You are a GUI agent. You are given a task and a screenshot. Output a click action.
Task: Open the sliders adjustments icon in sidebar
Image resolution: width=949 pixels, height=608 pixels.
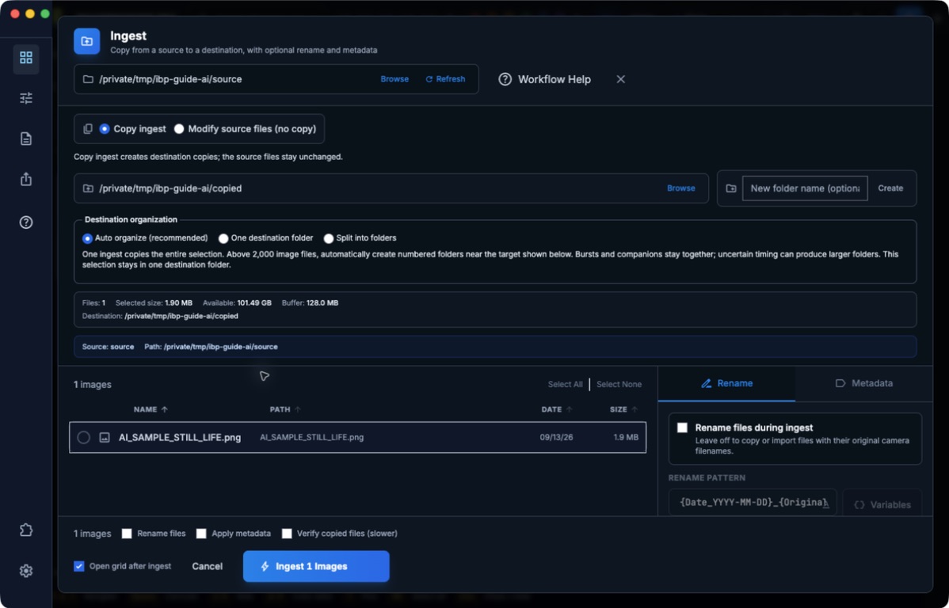pos(26,98)
